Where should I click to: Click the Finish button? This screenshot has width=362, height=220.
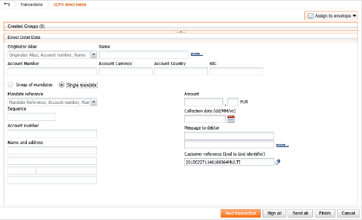click(325, 213)
